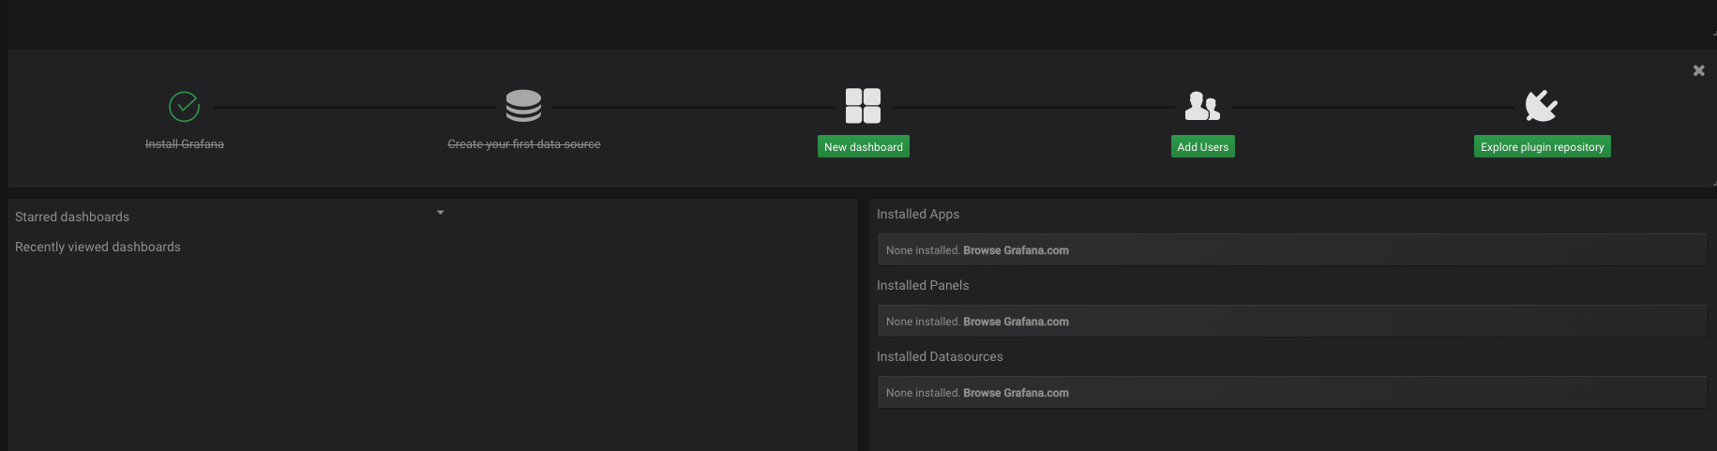
Task: Click the Installed Panels heading
Action: 923,285
